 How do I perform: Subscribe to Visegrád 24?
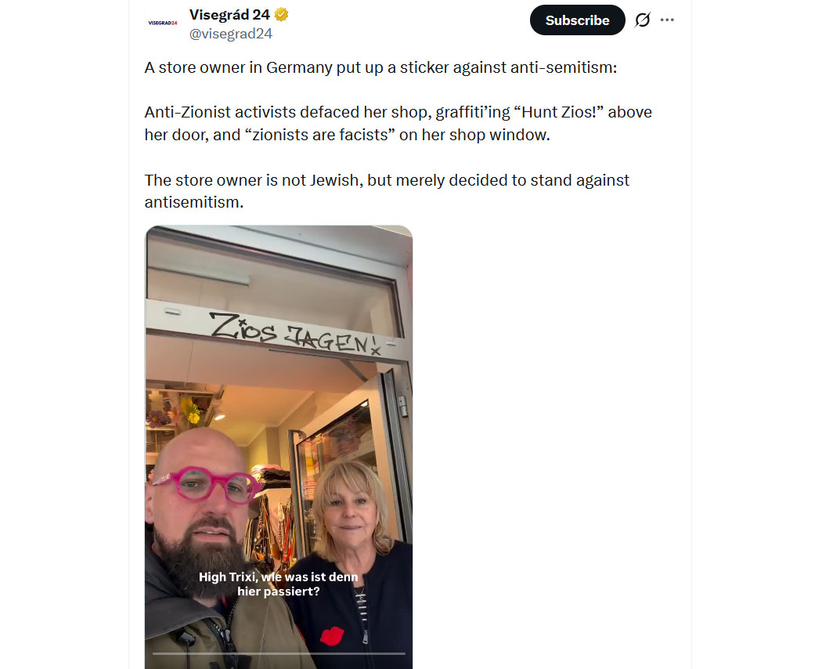[x=577, y=20]
